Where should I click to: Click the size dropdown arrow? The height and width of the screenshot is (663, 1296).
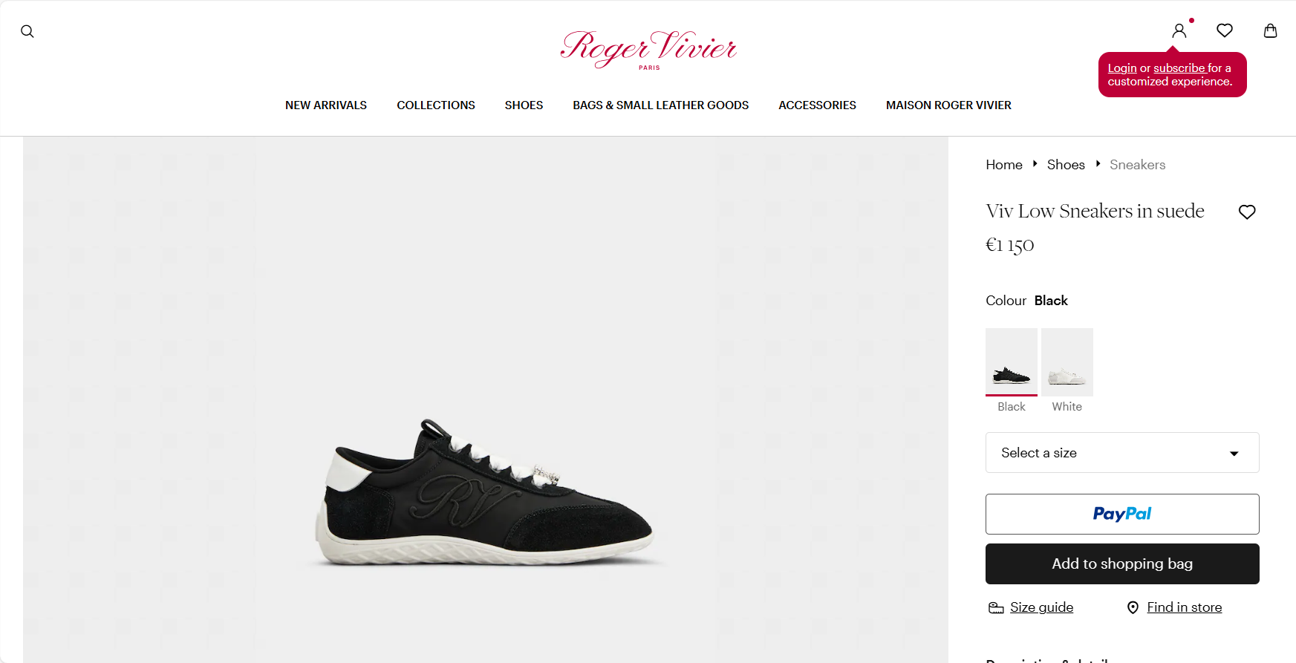point(1234,454)
